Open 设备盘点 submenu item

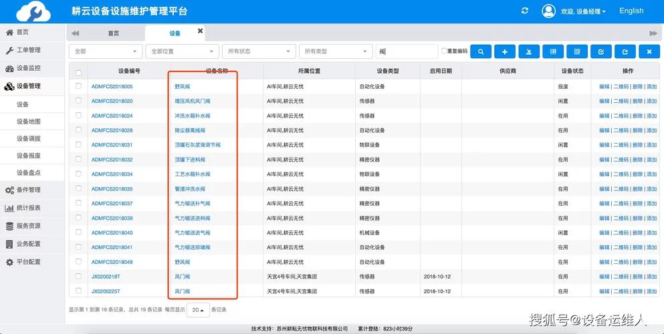[x=32, y=172]
